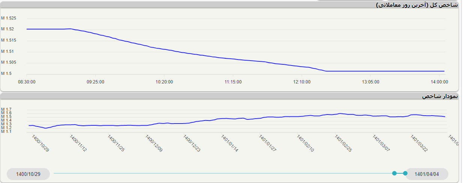Viewport: 463px width, 183px height.
Task: Click the left teal handle of date range slider
Action: click(394, 173)
